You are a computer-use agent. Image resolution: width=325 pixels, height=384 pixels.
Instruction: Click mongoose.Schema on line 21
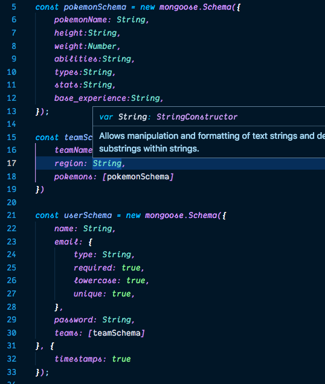click(x=181, y=216)
